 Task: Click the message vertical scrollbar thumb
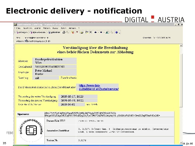click(x=181, y=80)
